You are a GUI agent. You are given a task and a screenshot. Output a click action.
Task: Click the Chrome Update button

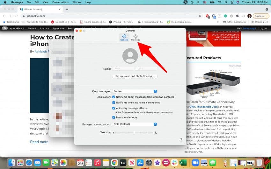(x=261, y=16)
